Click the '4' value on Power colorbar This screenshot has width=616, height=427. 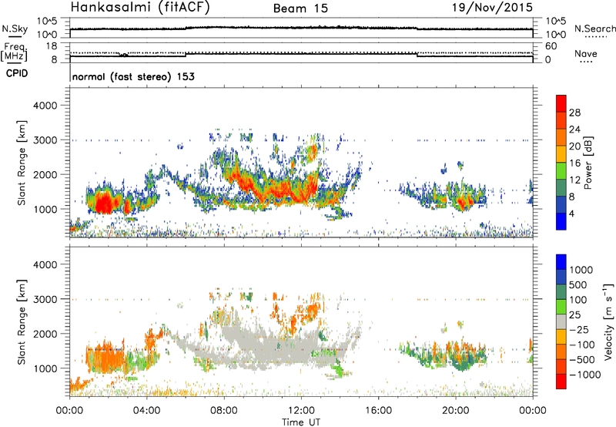click(x=571, y=213)
